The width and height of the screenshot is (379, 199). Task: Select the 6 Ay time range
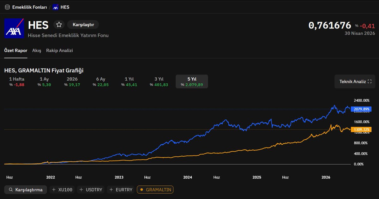(x=101, y=81)
